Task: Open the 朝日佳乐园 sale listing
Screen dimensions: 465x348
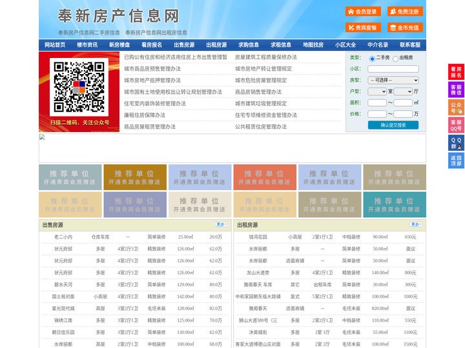Action: point(63,333)
